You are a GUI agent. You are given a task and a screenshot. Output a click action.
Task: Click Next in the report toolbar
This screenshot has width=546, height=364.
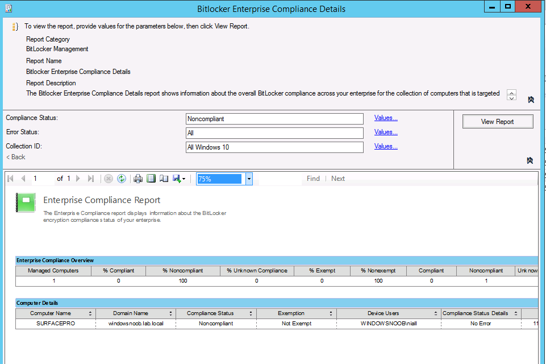tap(337, 179)
